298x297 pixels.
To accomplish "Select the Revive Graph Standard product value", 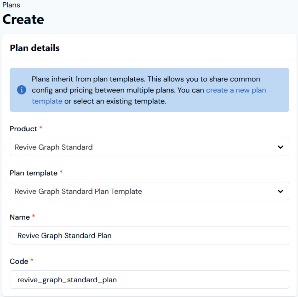I will pos(54,147).
